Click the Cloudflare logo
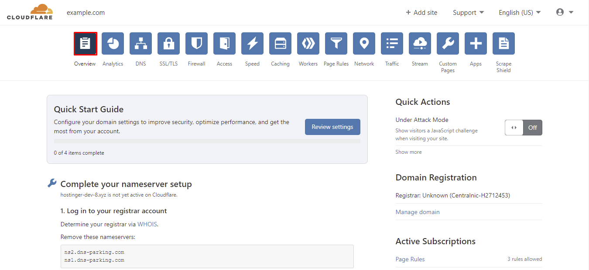 coord(30,12)
